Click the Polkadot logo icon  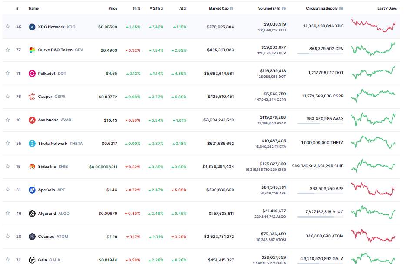point(32,74)
